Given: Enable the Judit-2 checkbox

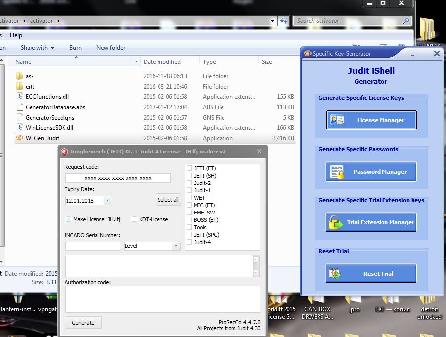Looking at the screenshot, I should click(189, 183).
